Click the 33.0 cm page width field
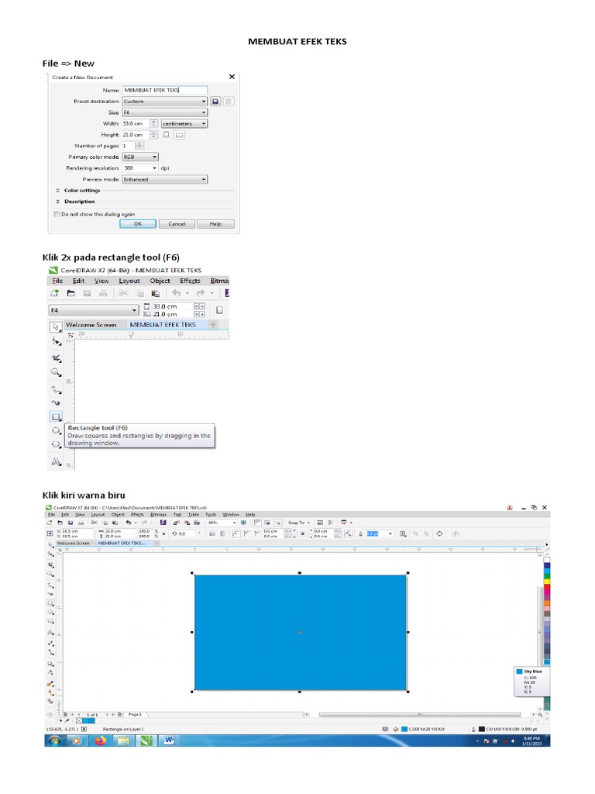595x794 pixels. (172, 306)
